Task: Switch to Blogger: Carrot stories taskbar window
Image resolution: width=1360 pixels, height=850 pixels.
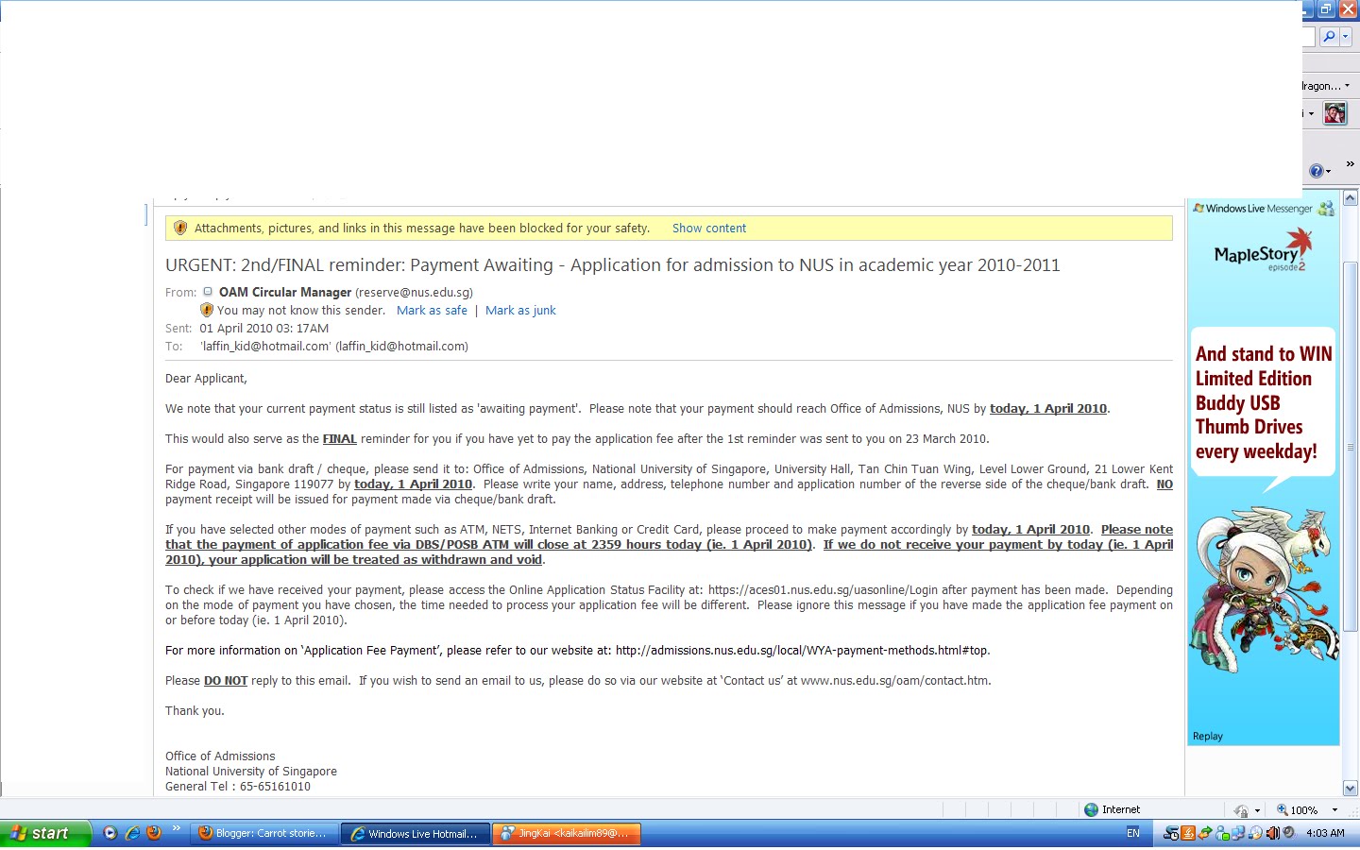Action: click(x=264, y=833)
